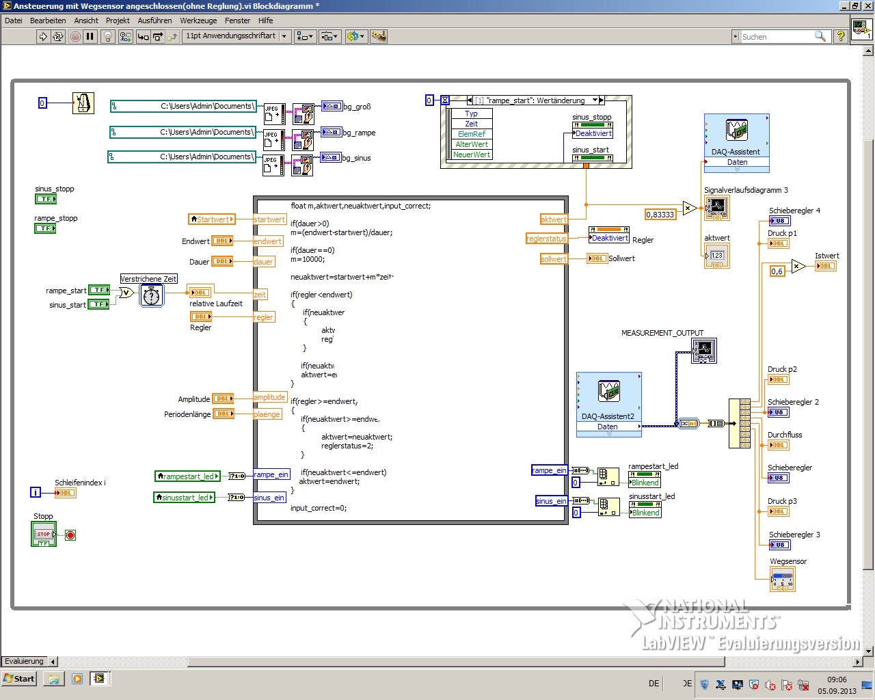Click the sinus_stopp boolean TF terminal

click(46, 199)
